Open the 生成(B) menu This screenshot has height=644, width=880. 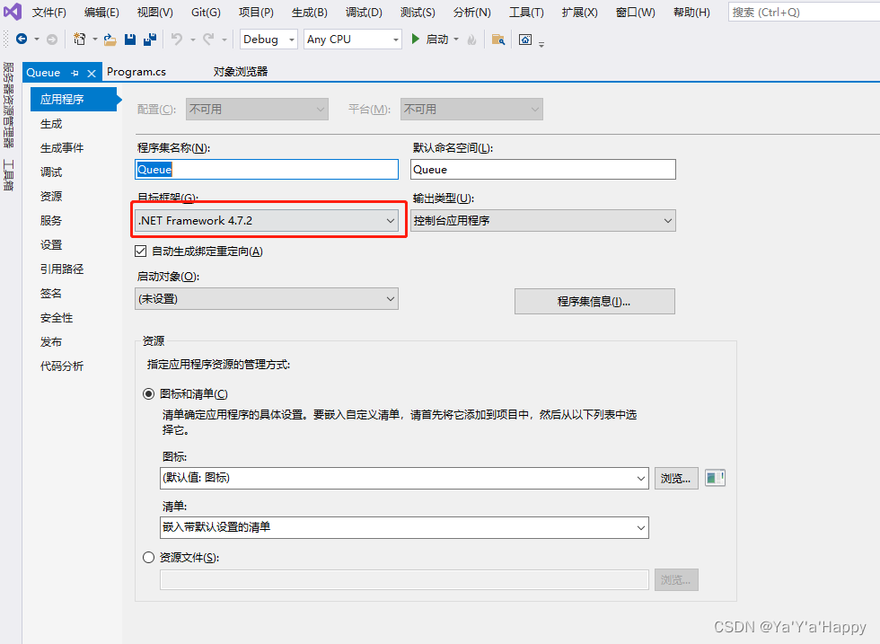[309, 13]
